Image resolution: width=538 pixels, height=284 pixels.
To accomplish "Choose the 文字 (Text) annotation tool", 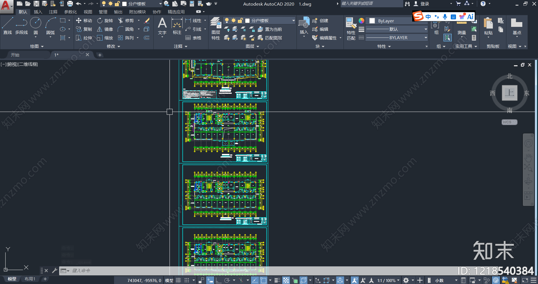I will click(x=162, y=26).
